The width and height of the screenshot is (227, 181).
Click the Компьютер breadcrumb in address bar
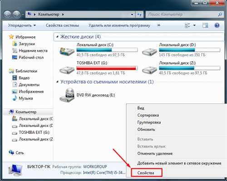[49, 15]
